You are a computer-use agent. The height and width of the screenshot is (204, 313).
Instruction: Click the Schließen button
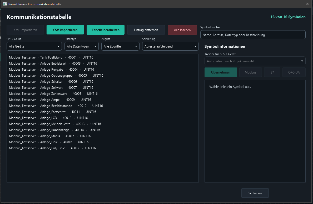pyautogui.click(x=255, y=193)
